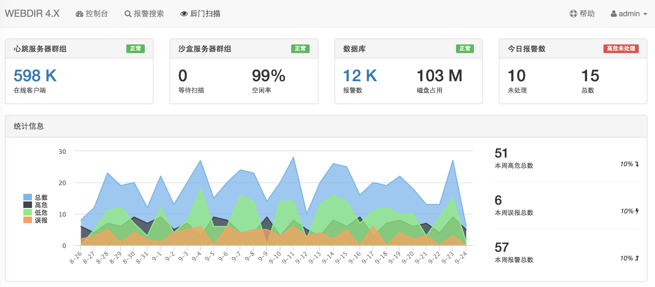The height and width of the screenshot is (287, 655).
Task: Click the down arrow next to 本周高危总数
Action: coord(637,164)
